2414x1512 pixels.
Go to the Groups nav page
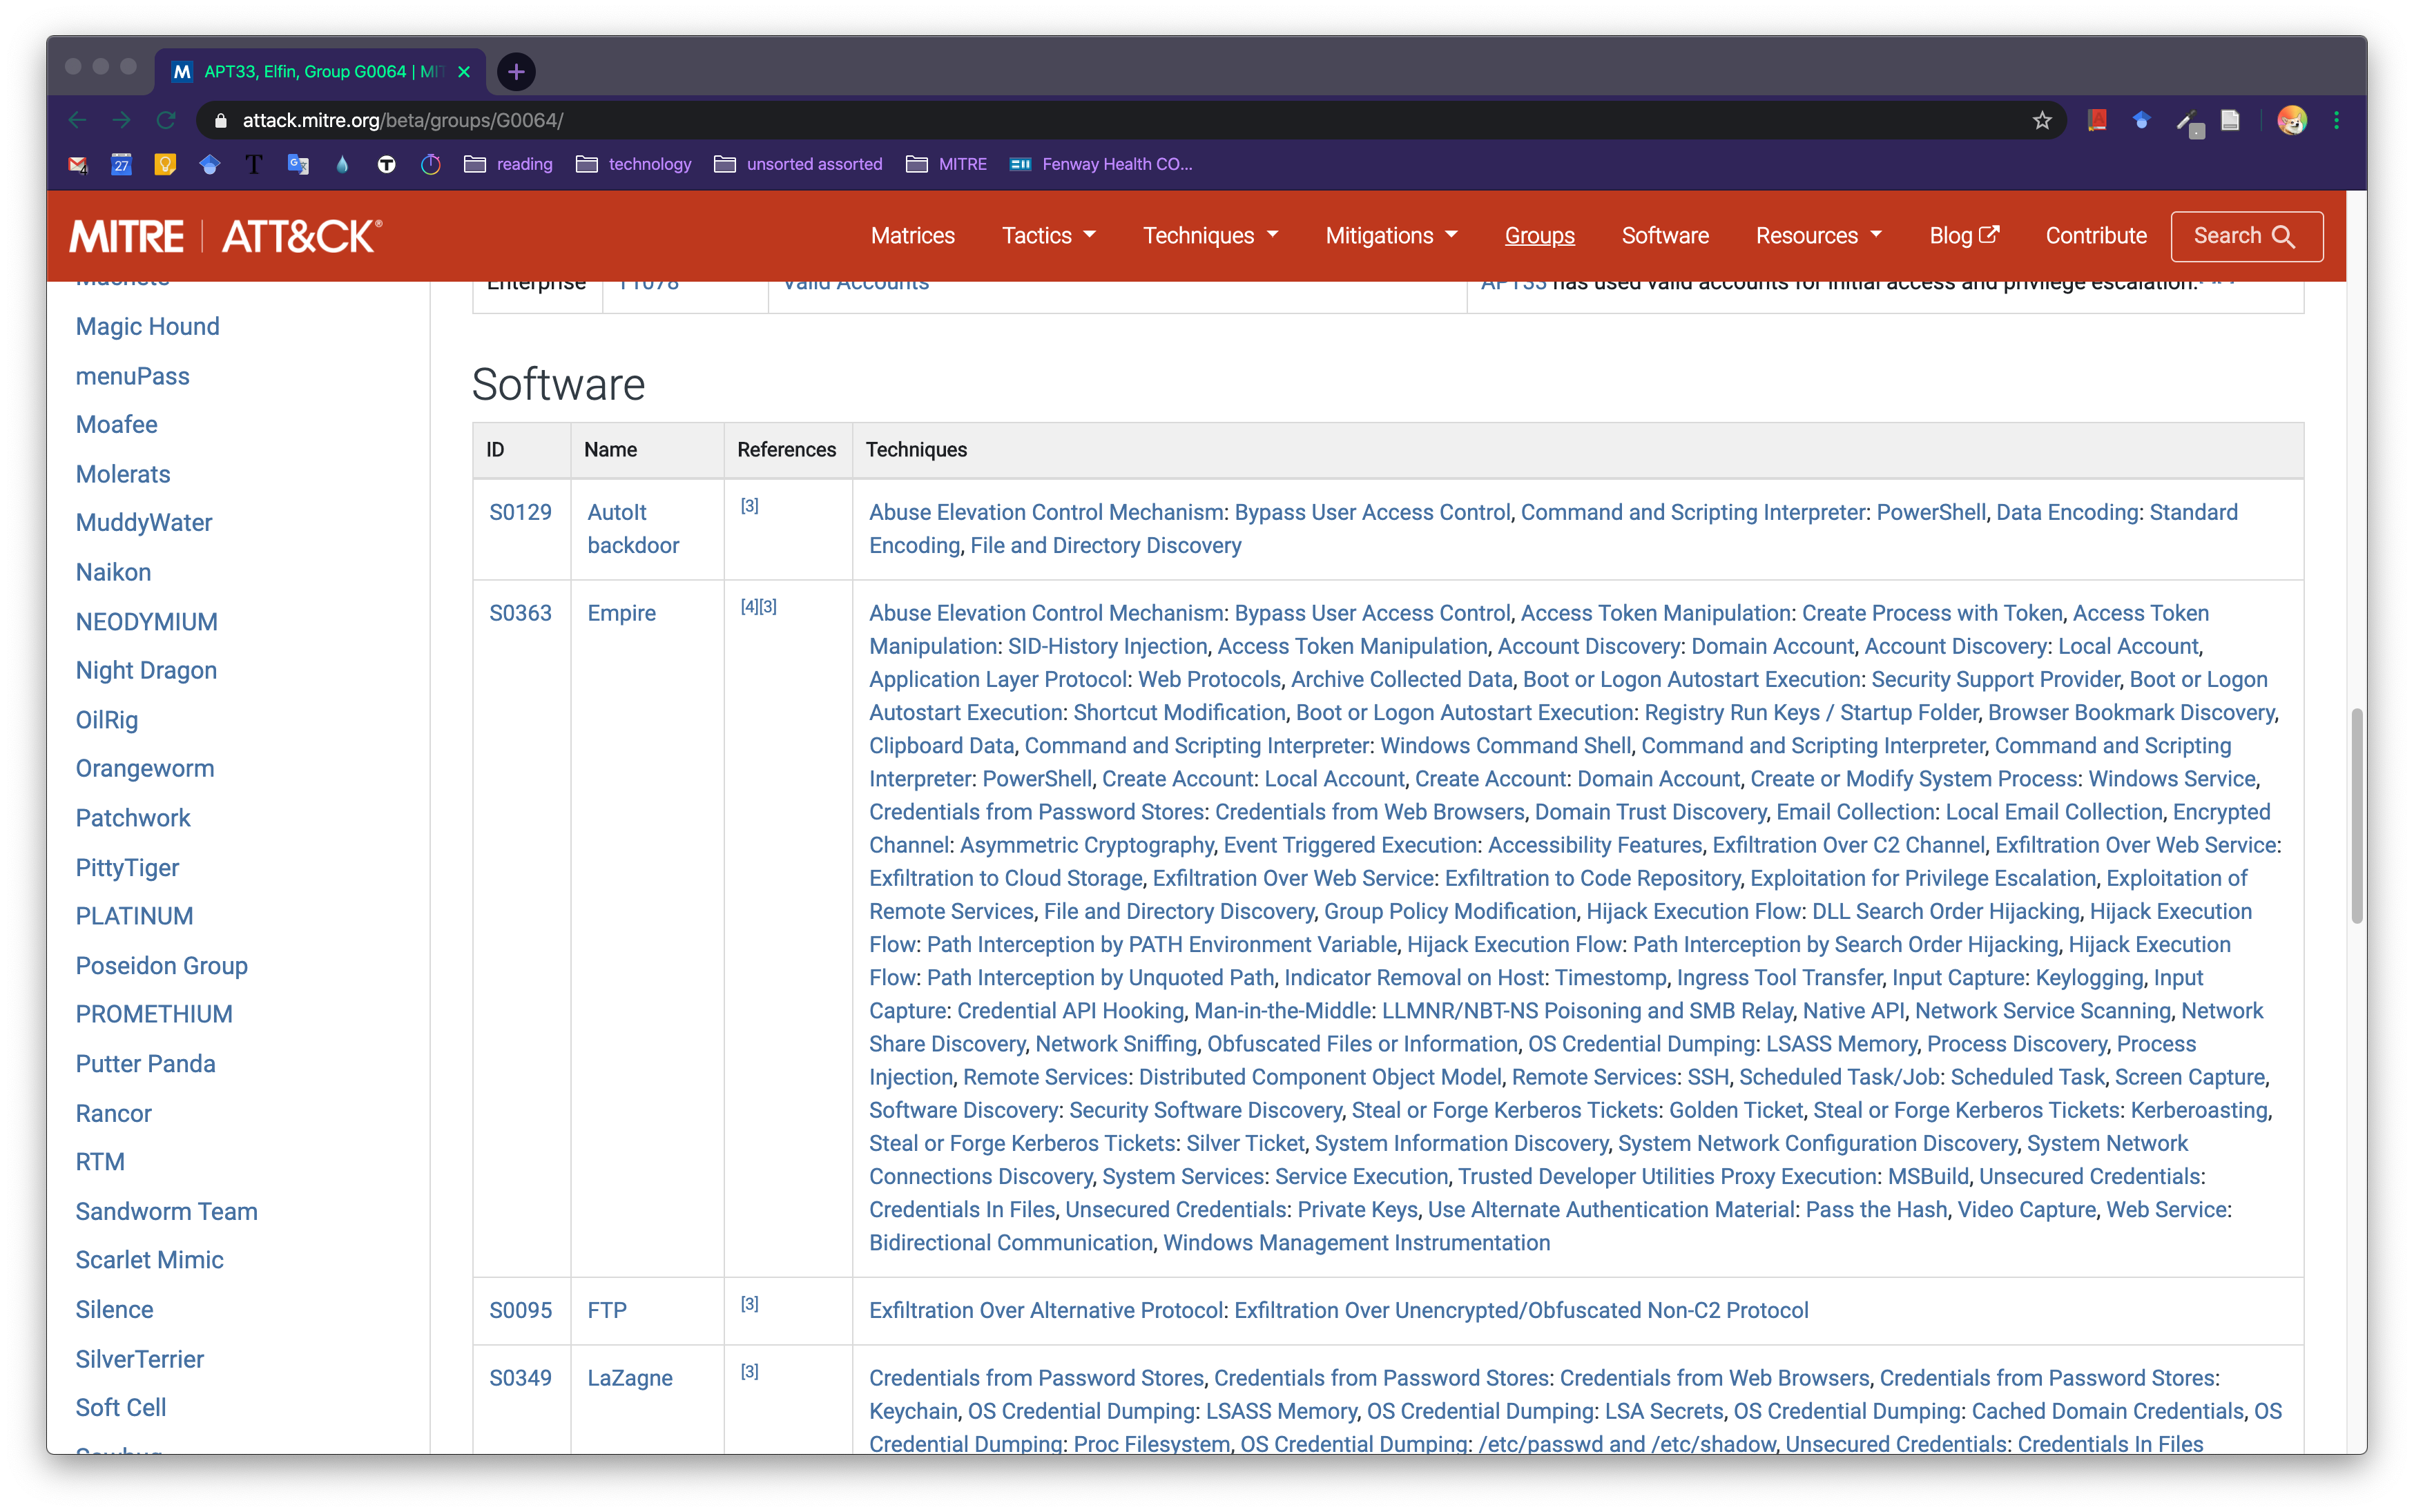click(1539, 236)
